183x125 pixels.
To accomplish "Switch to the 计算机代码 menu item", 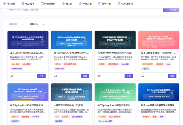I will tap(48, 4).
